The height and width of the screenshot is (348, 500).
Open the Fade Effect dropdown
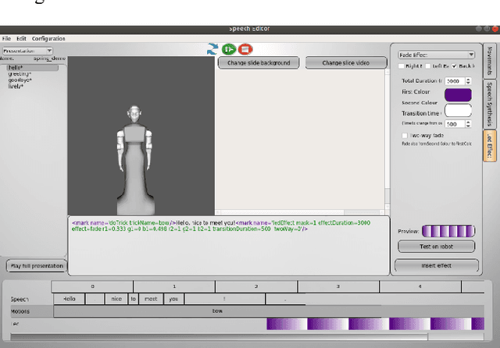(x=436, y=55)
